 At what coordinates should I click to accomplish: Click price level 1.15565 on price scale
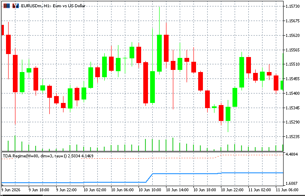point(293,50)
